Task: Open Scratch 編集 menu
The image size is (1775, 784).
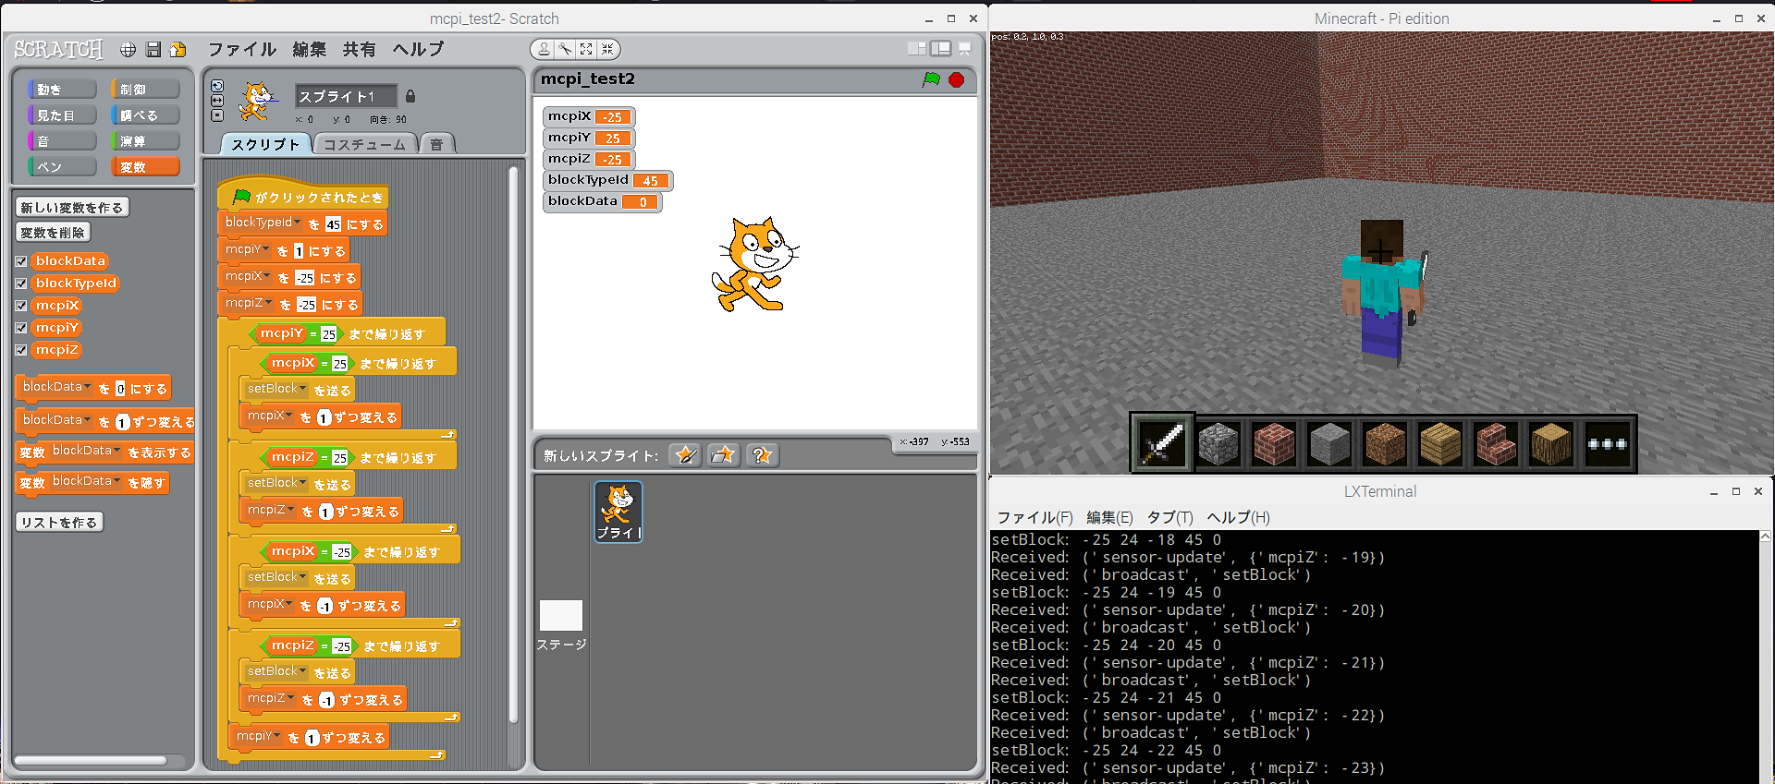Action: pos(310,49)
